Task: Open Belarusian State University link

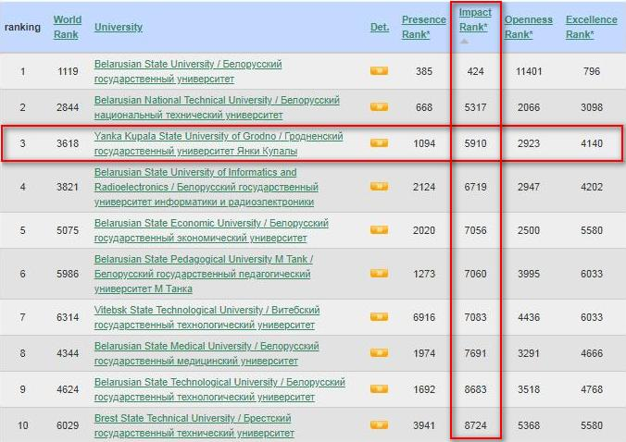Action: (188, 71)
